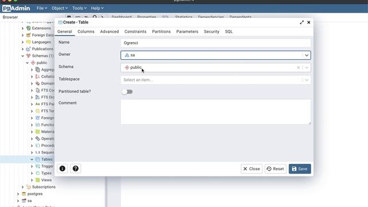This screenshot has width=368, height=207.
Task: Toggle the Partitioned table switch
Action: pyautogui.click(x=127, y=92)
